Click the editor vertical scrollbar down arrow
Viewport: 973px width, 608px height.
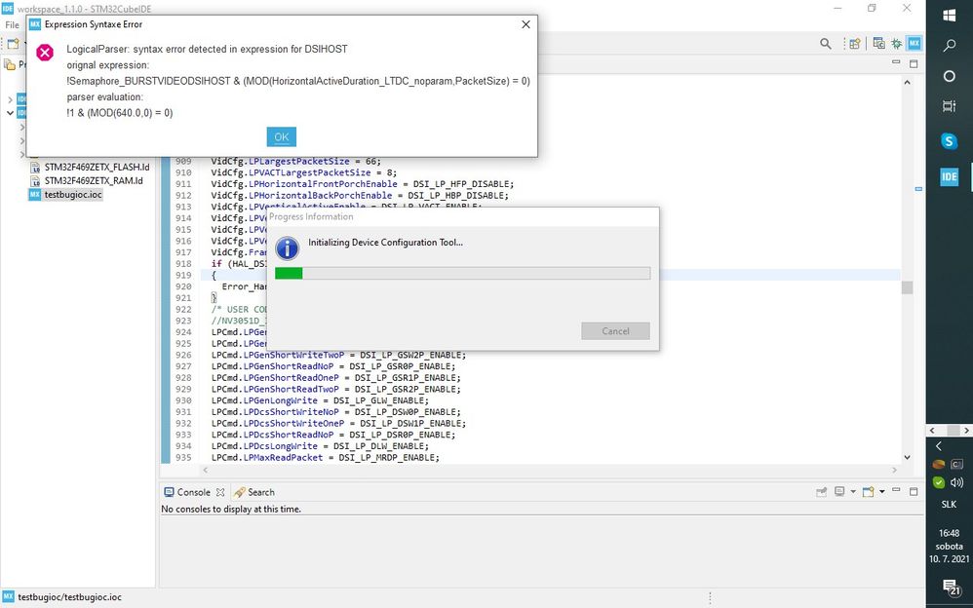tap(908, 457)
